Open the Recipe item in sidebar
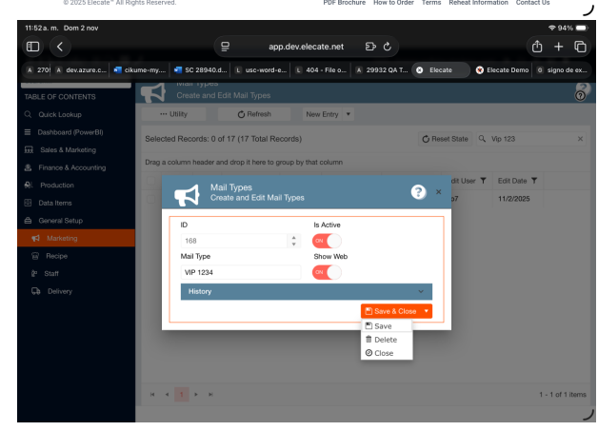 click(58, 256)
